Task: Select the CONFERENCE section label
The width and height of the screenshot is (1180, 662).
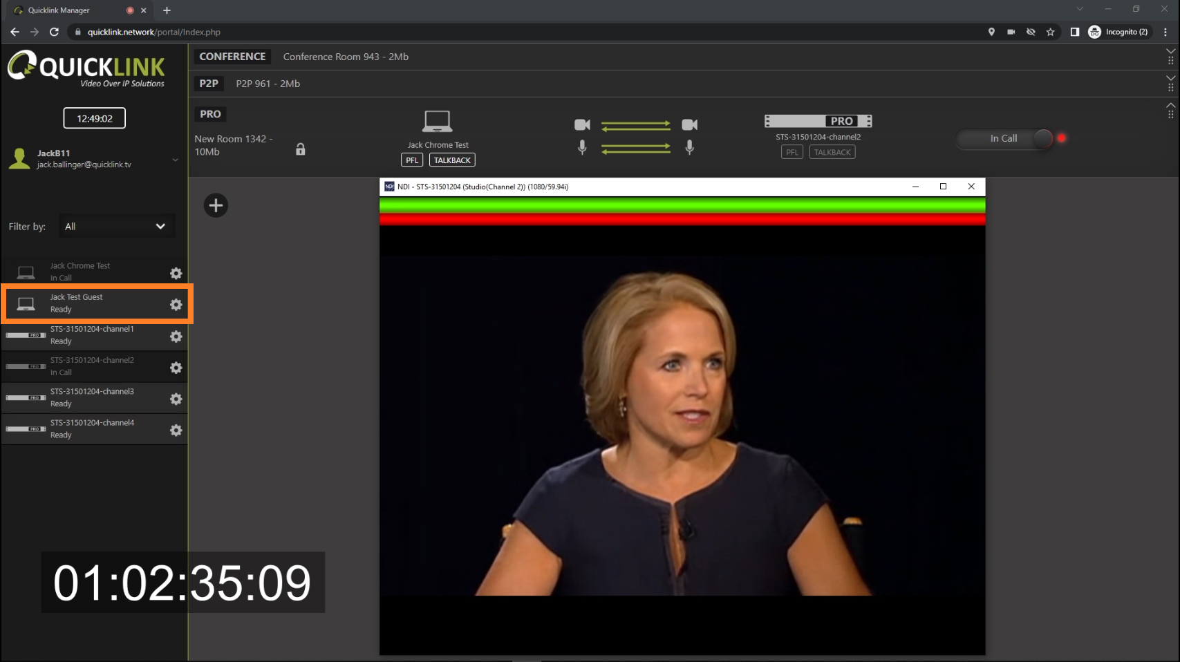Action: pos(232,57)
